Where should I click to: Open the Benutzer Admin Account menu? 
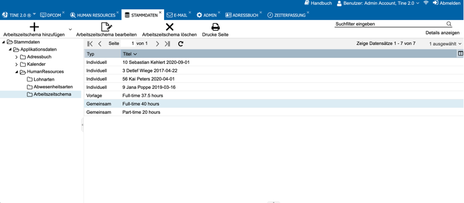[x=378, y=3]
